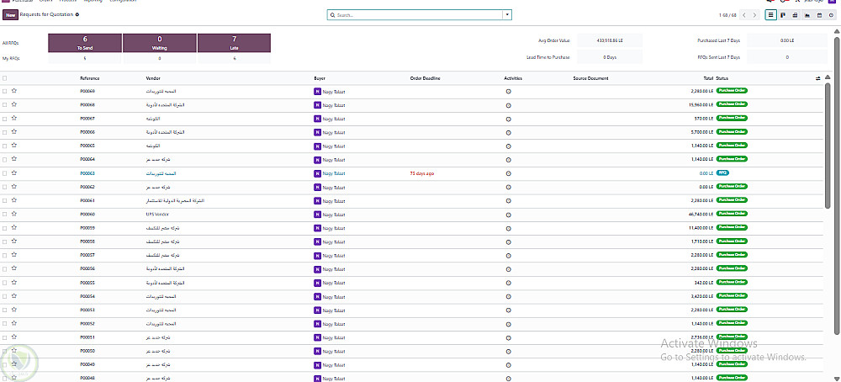Open activity clock icon for P00060
This screenshot has height=382, width=841.
point(509,215)
